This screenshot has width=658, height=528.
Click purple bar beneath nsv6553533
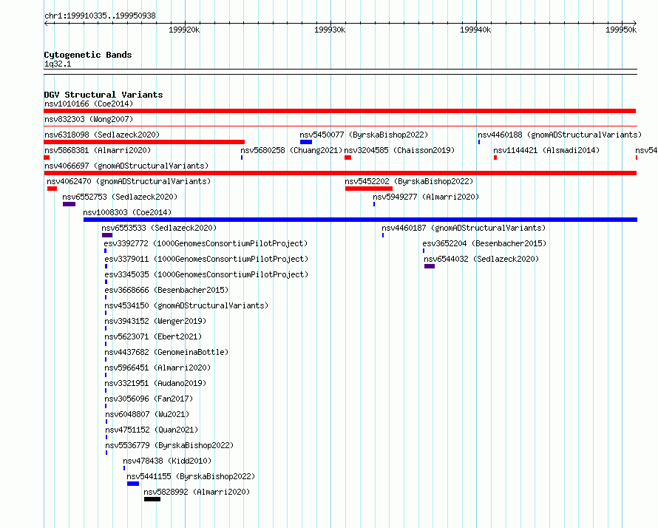point(107,235)
